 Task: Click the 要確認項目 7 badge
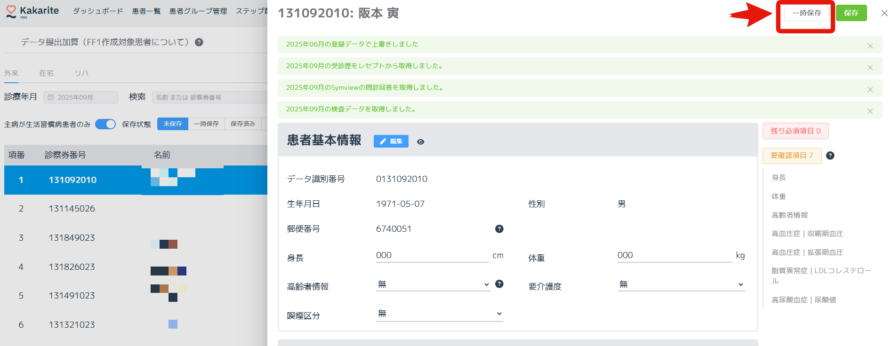(792, 156)
